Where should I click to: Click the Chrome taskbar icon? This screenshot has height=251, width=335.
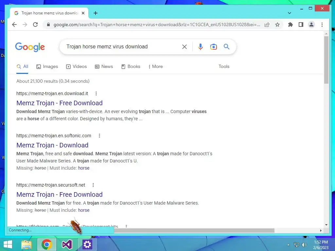[47, 244]
